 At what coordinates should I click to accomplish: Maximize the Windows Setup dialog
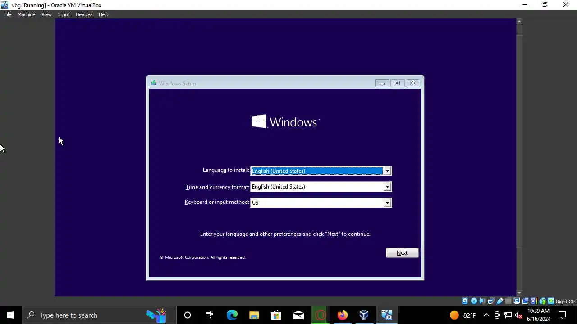pos(397,83)
